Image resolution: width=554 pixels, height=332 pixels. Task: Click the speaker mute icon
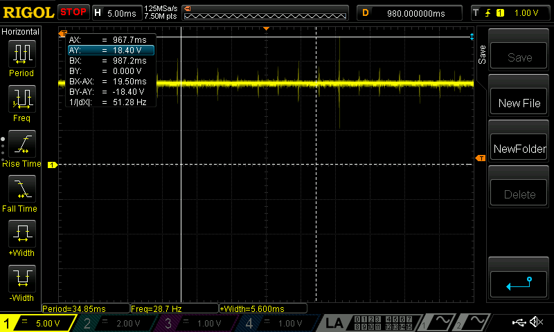tap(535, 322)
